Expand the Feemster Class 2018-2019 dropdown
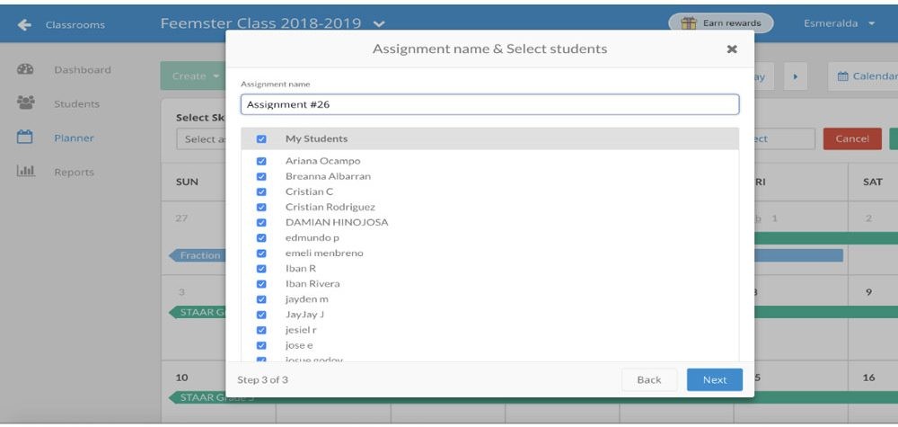 coord(379,24)
